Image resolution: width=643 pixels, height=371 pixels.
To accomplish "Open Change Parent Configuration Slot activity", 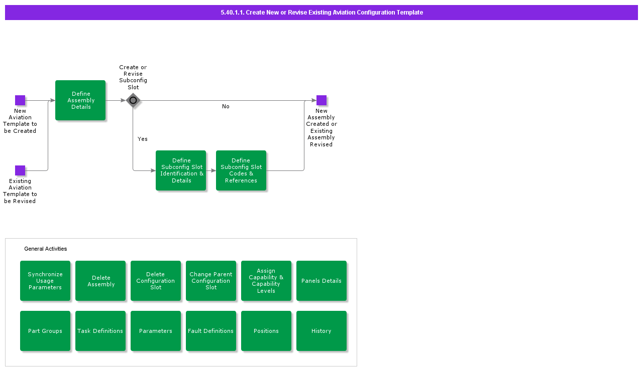I will pos(211,281).
